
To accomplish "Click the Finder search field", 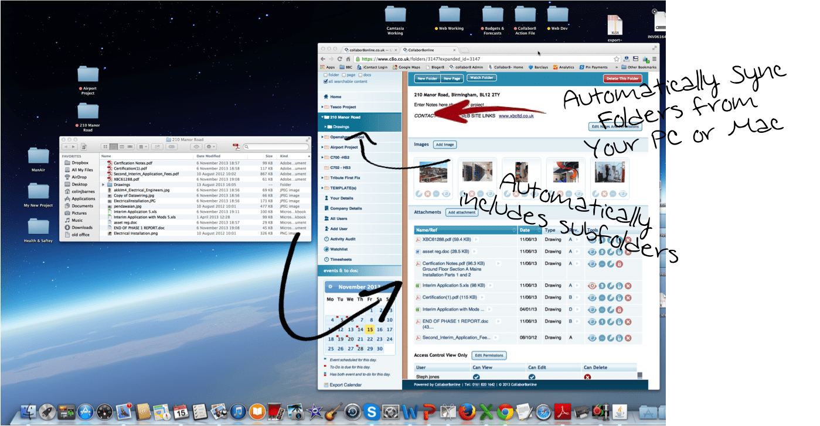I will [275, 146].
